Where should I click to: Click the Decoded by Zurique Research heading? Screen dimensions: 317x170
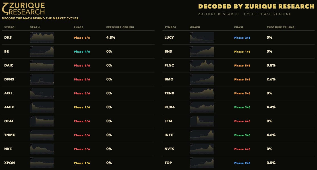click(256, 7)
